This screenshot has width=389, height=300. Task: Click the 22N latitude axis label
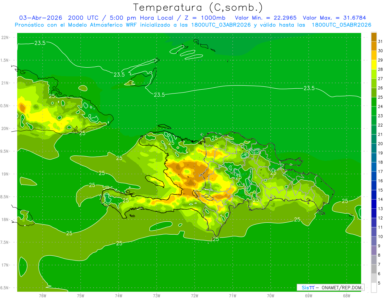pos(5,38)
